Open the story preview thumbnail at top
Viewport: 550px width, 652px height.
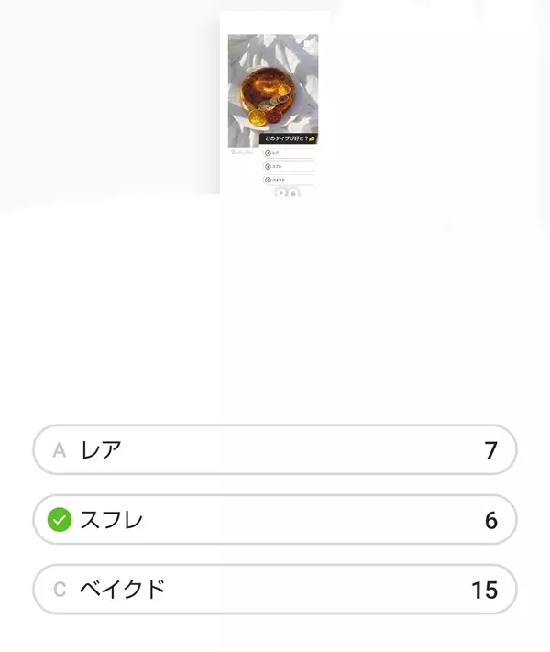pos(274,103)
